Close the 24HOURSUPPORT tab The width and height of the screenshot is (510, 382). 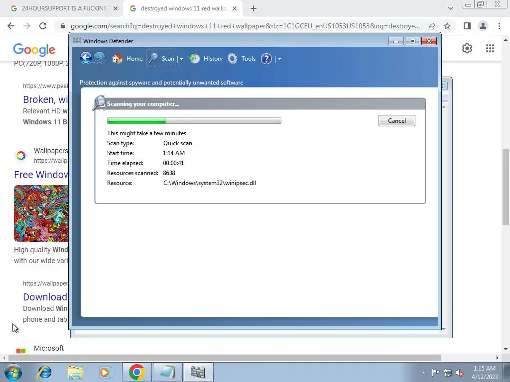[116, 9]
